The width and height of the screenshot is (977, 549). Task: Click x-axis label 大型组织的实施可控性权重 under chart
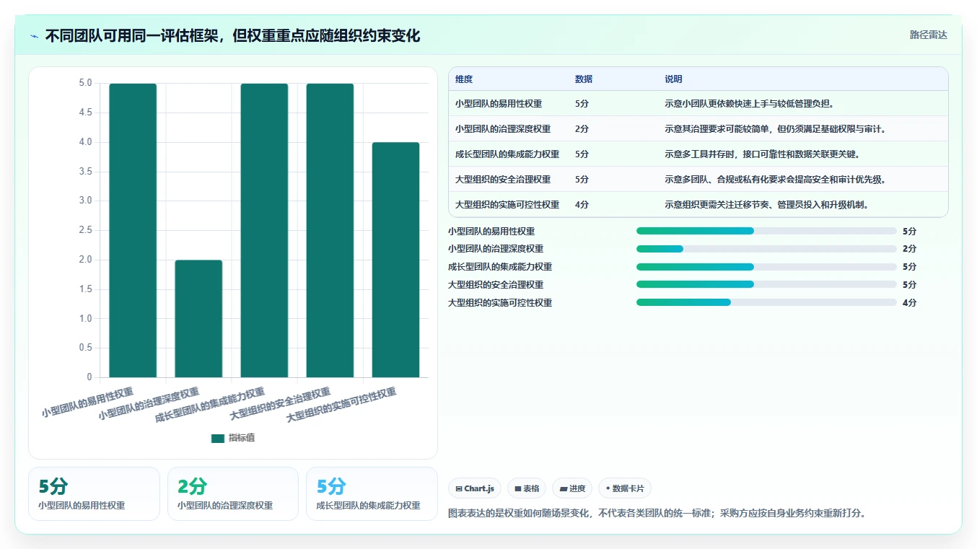point(342,405)
